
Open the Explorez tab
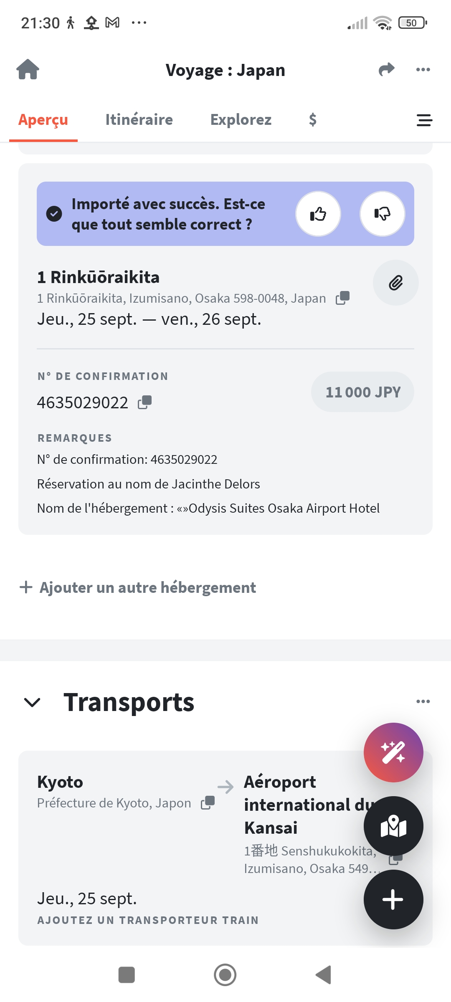tap(241, 120)
